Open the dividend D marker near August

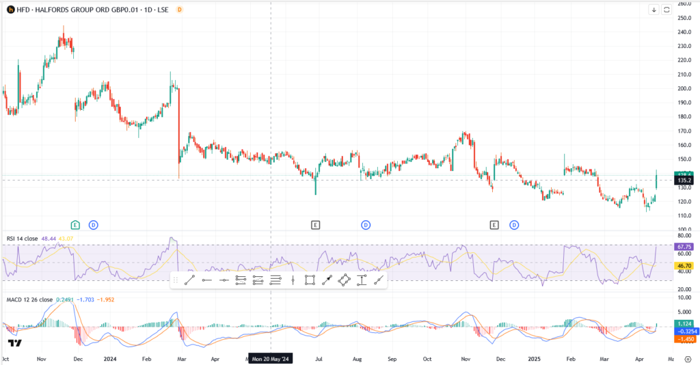366,225
